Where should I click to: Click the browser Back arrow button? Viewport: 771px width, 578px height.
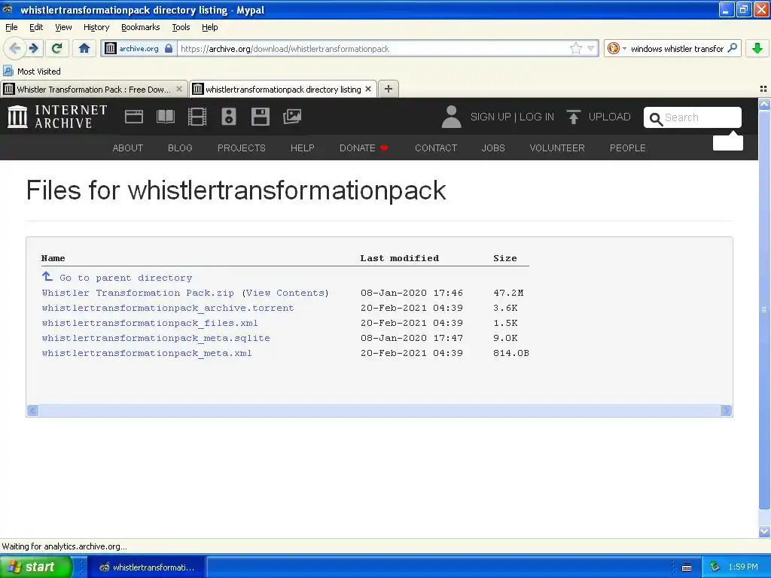pos(15,48)
